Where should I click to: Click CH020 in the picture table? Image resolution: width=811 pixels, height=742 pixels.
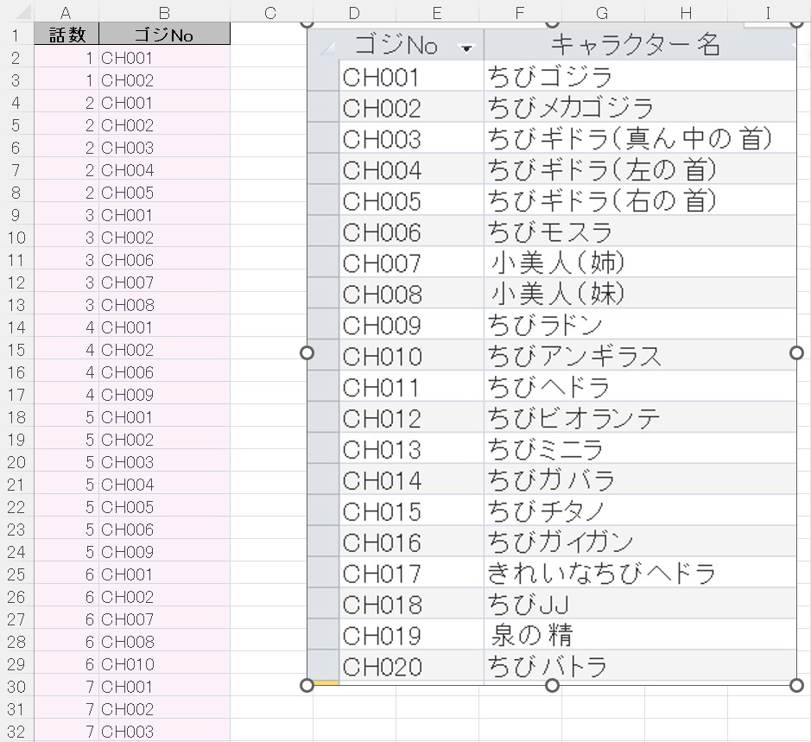[383, 667]
